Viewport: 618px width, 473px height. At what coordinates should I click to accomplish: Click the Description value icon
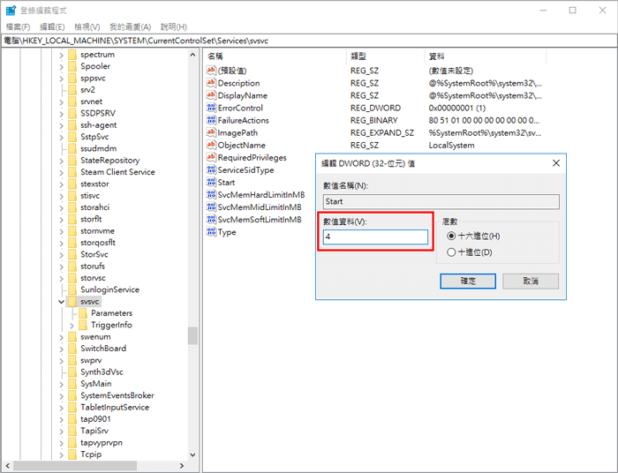tap(211, 83)
